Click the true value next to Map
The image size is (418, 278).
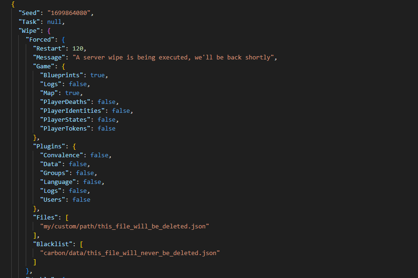(72, 93)
